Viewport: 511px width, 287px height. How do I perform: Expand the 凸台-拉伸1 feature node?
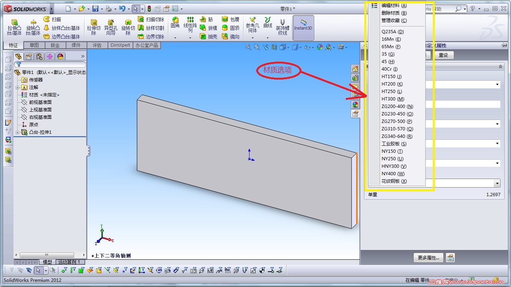click(18, 132)
